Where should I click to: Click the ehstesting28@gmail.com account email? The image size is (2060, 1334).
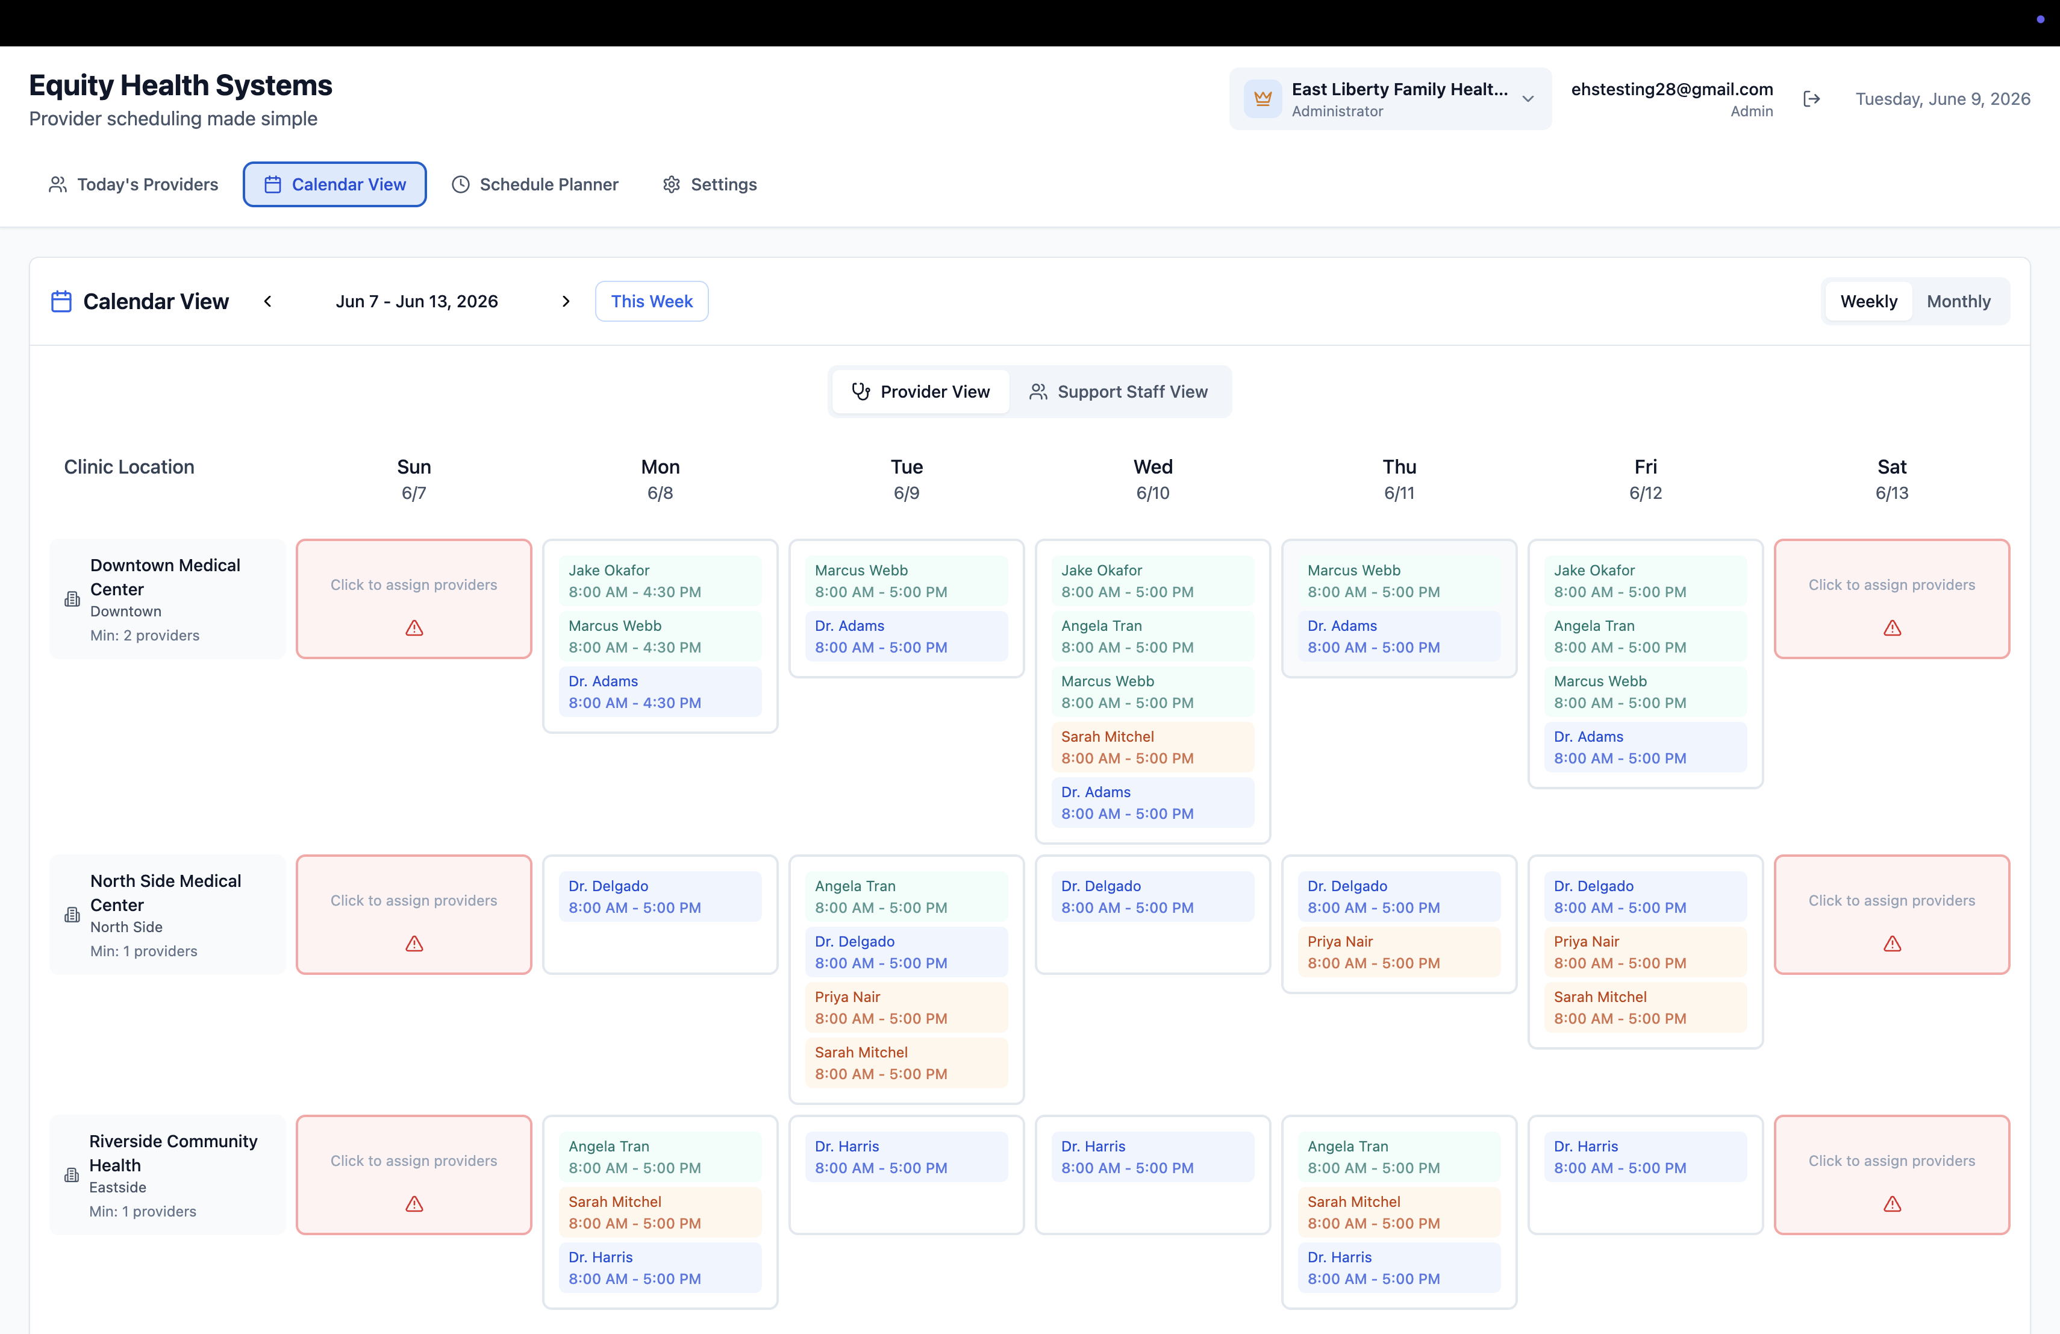click(x=1671, y=89)
